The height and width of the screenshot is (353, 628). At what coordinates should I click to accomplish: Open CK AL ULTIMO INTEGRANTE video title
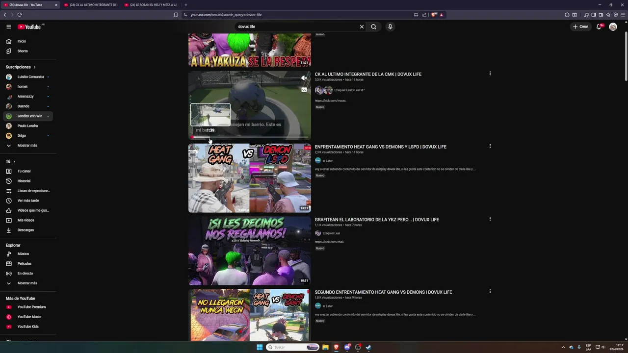(368, 74)
